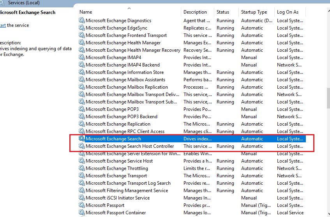
Task: Click the gear icon for Microsoft Passport Container
Action: point(82,212)
